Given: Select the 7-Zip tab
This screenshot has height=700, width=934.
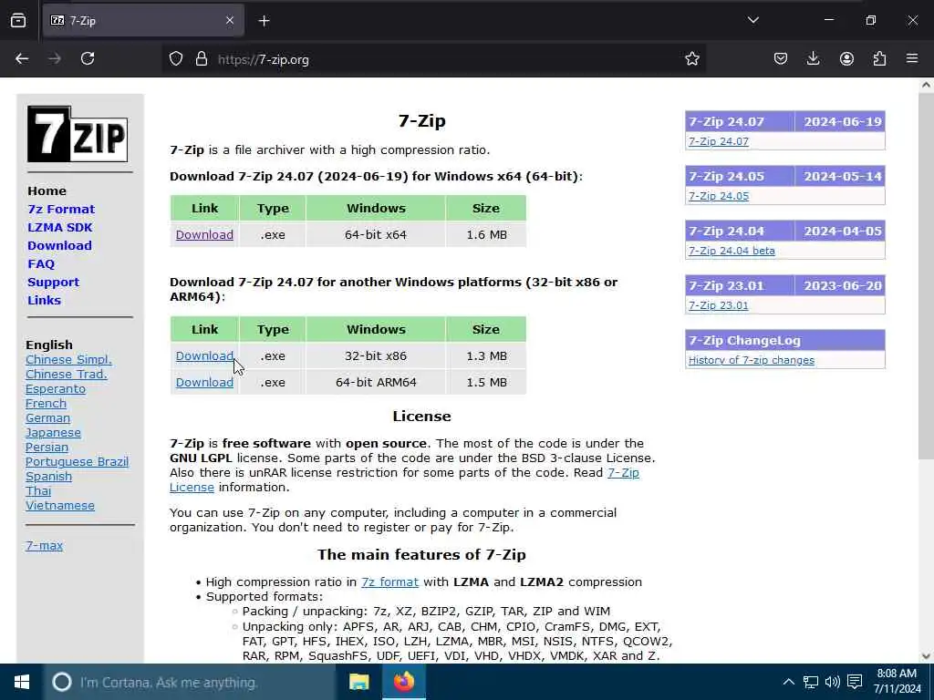Looking at the screenshot, I should pyautogui.click(x=143, y=21).
